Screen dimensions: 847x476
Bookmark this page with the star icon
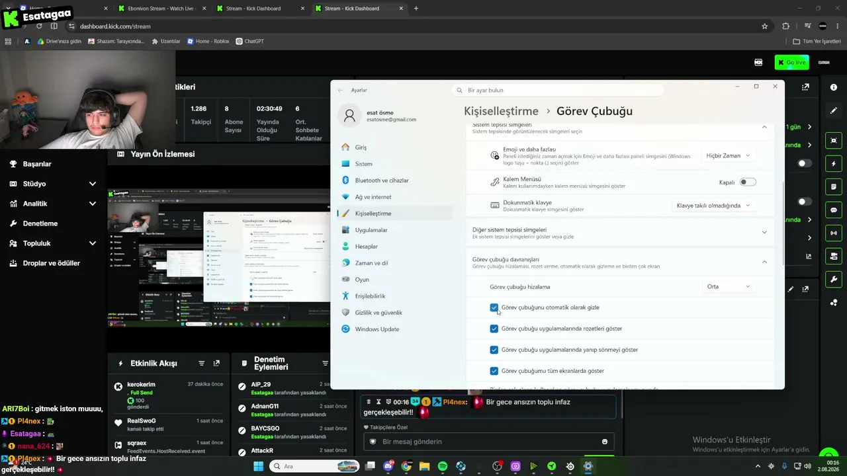pyautogui.click(x=765, y=26)
